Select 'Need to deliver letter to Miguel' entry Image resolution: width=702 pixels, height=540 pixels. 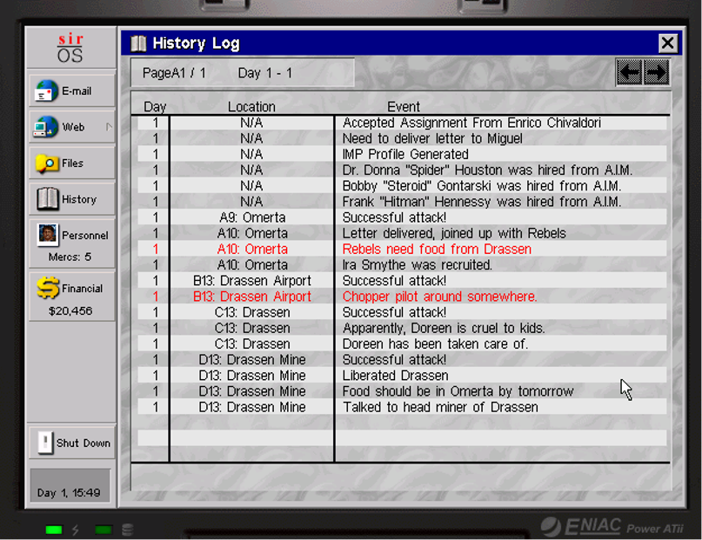pyautogui.click(x=432, y=138)
